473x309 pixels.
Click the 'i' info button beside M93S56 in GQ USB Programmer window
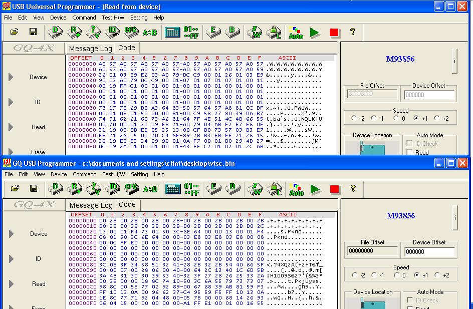455,218
